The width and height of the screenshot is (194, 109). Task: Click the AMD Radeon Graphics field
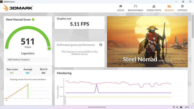tap(28, 60)
